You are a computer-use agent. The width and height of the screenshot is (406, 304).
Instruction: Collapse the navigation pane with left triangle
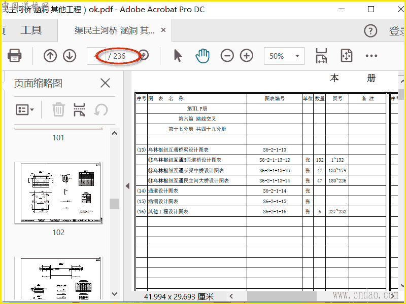(x=127, y=186)
